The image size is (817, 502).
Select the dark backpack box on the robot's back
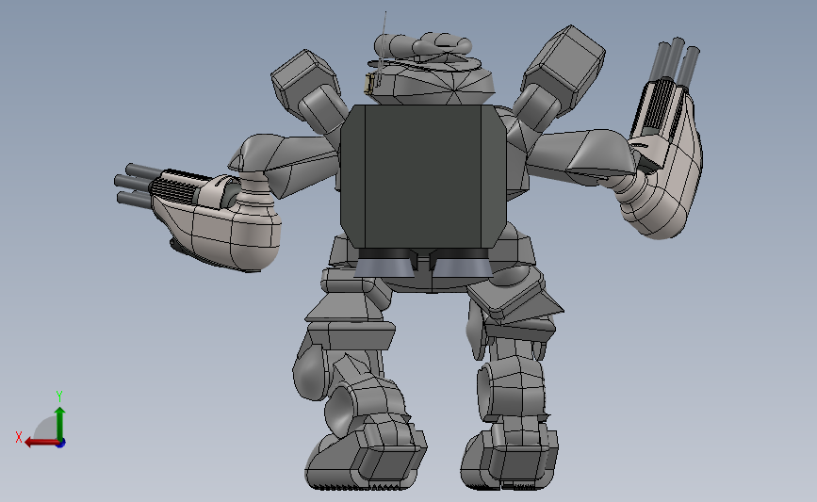point(422,175)
